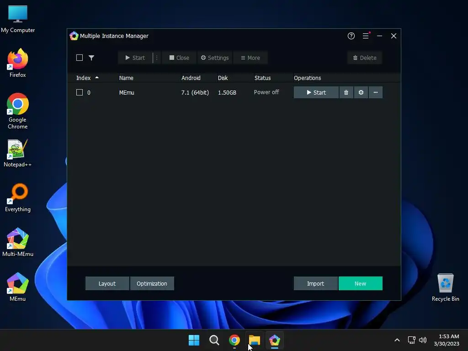Open more options ellipsis for MEmu row

coord(376,92)
